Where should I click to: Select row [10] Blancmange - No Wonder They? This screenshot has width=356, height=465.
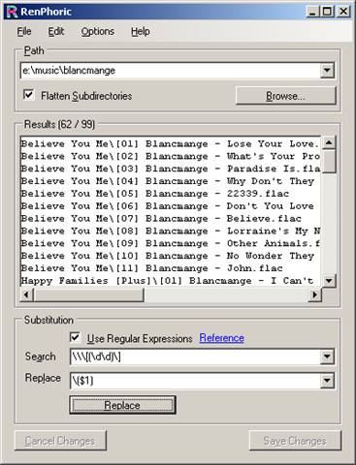point(171,256)
